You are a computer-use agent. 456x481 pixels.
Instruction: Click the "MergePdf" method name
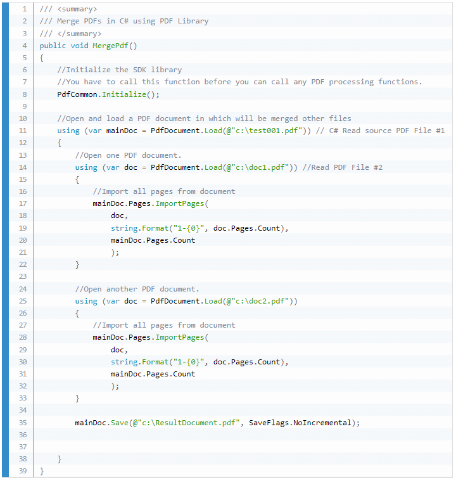(110, 46)
